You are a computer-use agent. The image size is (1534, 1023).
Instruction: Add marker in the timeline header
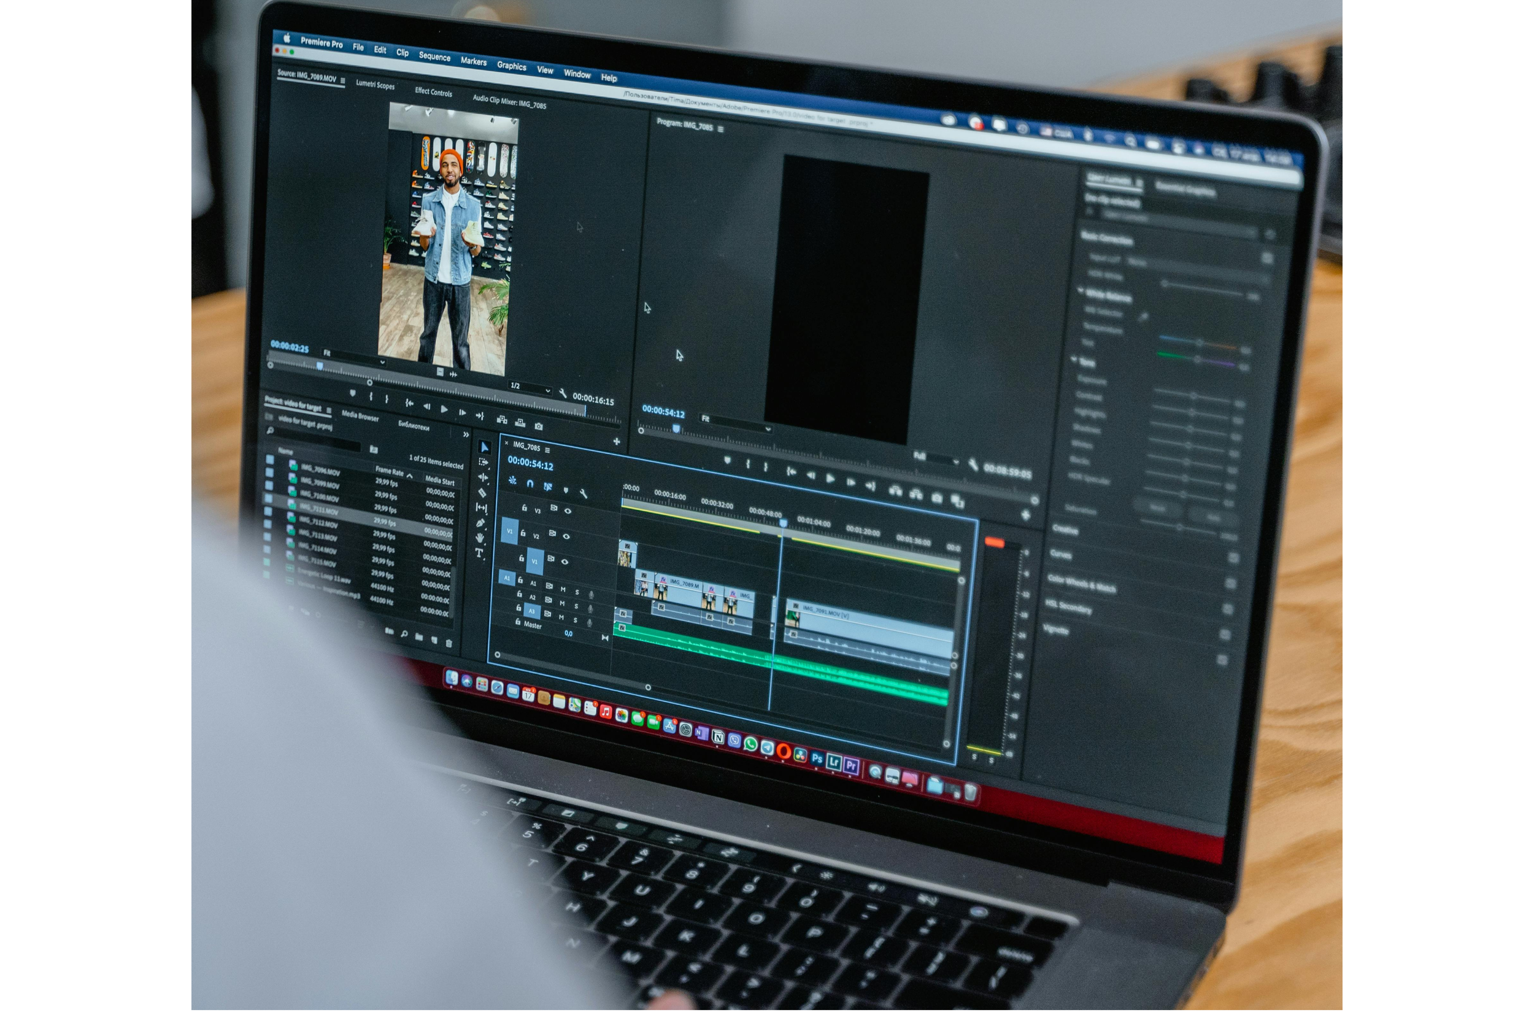tap(566, 490)
